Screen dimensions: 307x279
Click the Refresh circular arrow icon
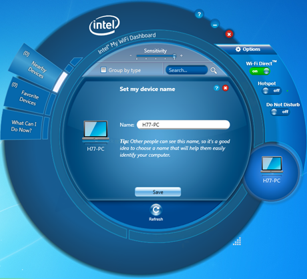point(156,210)
